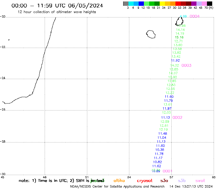
Task: Click the note text 'Time is in UTC'
Action: [53, 181]
